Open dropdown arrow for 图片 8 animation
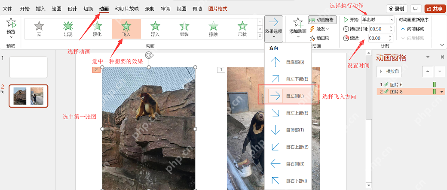 pyautogui.click(x=442, y=92)
